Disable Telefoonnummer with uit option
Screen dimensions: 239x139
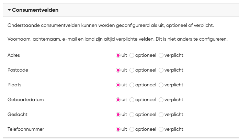118,129
